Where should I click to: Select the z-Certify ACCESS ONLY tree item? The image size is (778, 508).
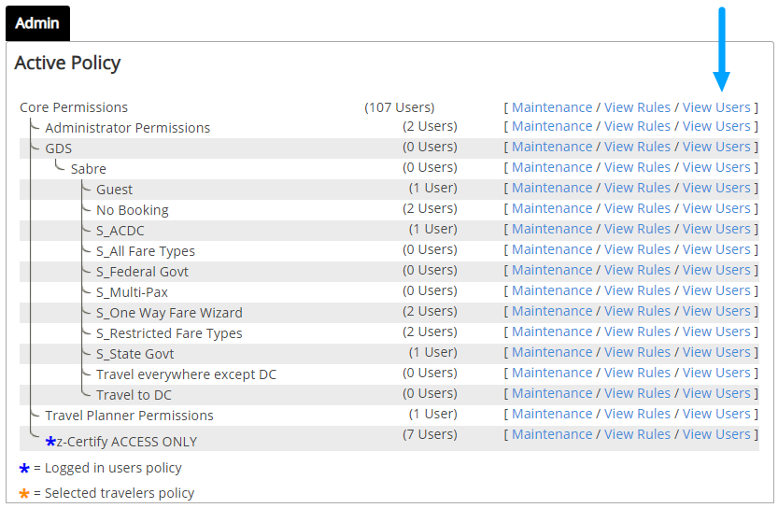[126, 442]
